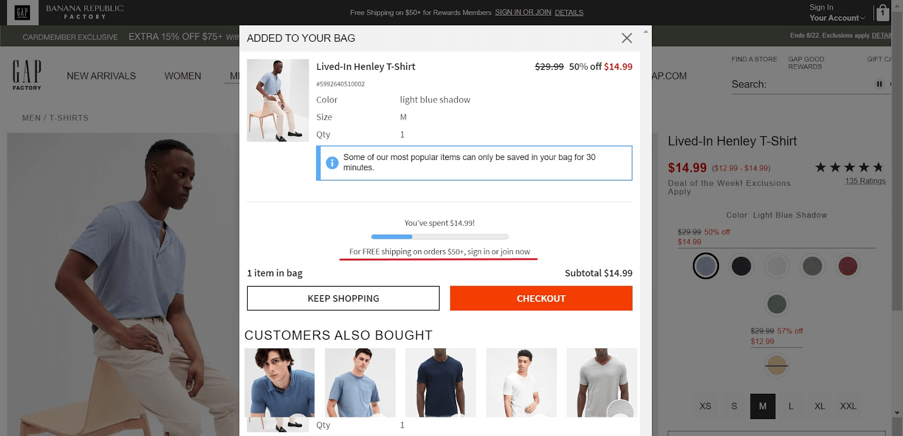903x436 pixels.
Task: Click the star rating icons
Action: tap(849, 167)
